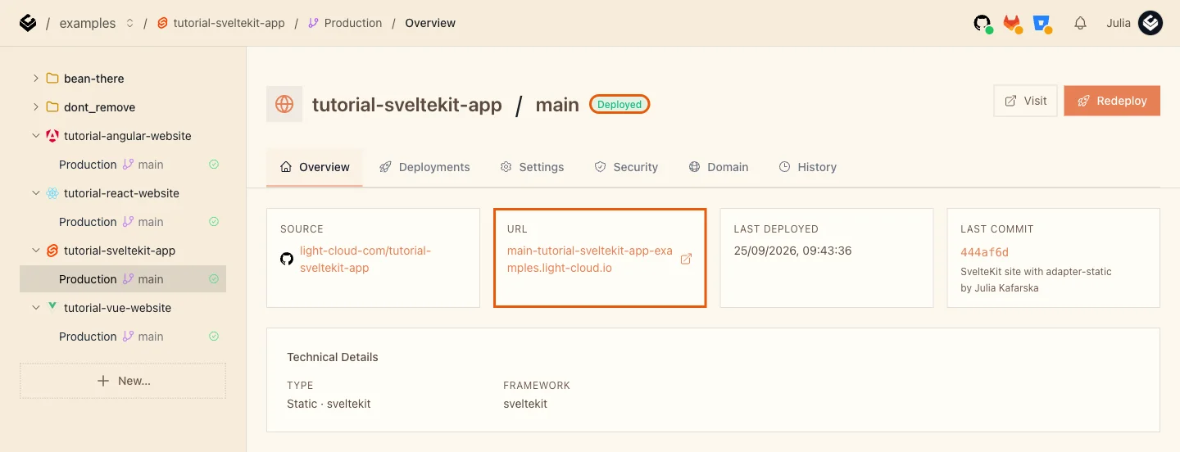Click tutorial-sveltekit-app in the breadcrumb
The image size is (1180, 452).
tap(229, 23)
